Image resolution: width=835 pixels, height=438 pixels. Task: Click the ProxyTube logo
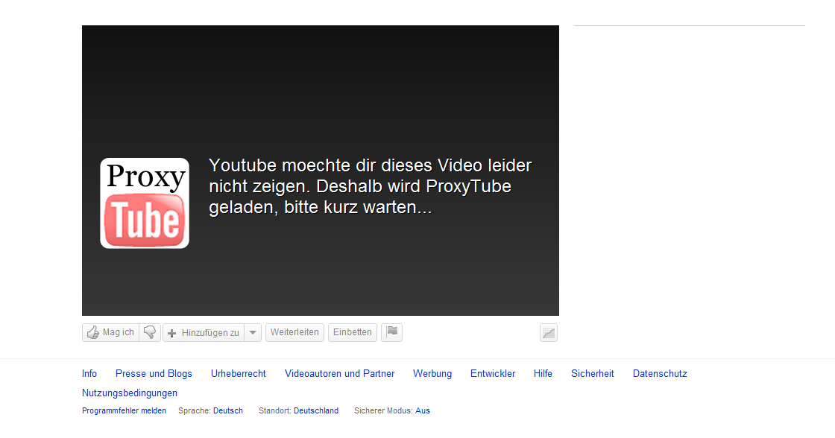pos(145,203)
